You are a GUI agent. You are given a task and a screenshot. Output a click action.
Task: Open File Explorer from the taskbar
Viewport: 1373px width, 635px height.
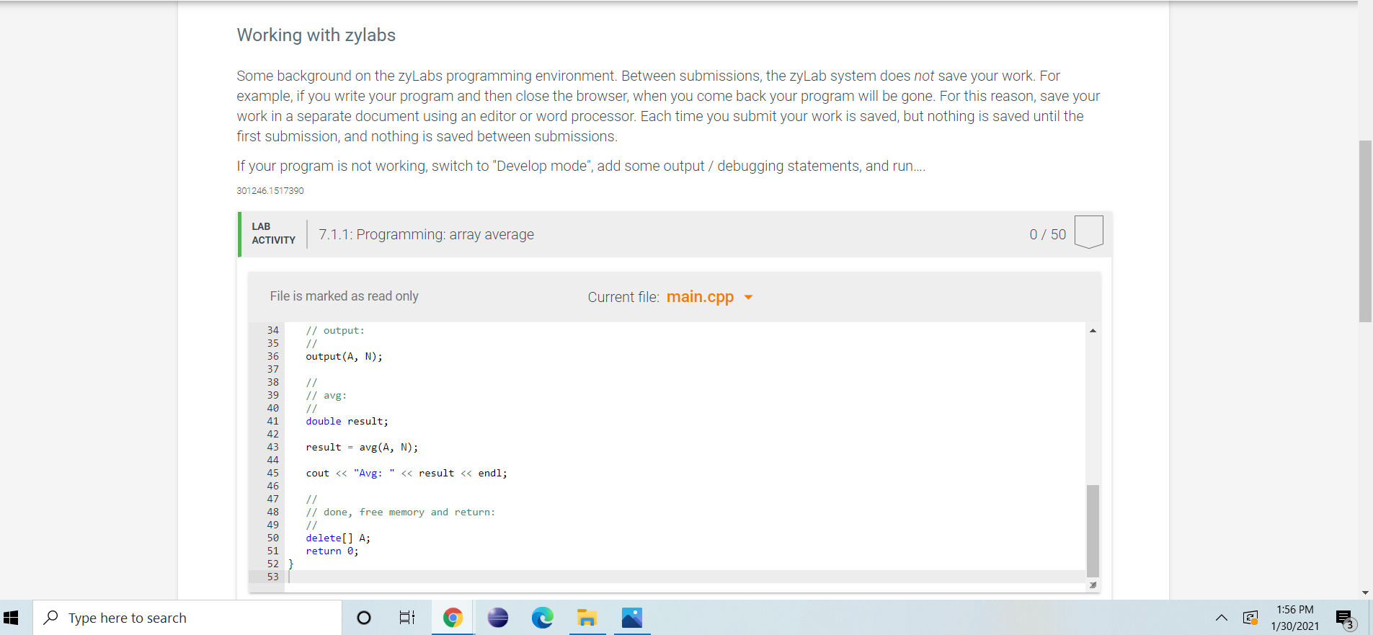pos(587,618)
